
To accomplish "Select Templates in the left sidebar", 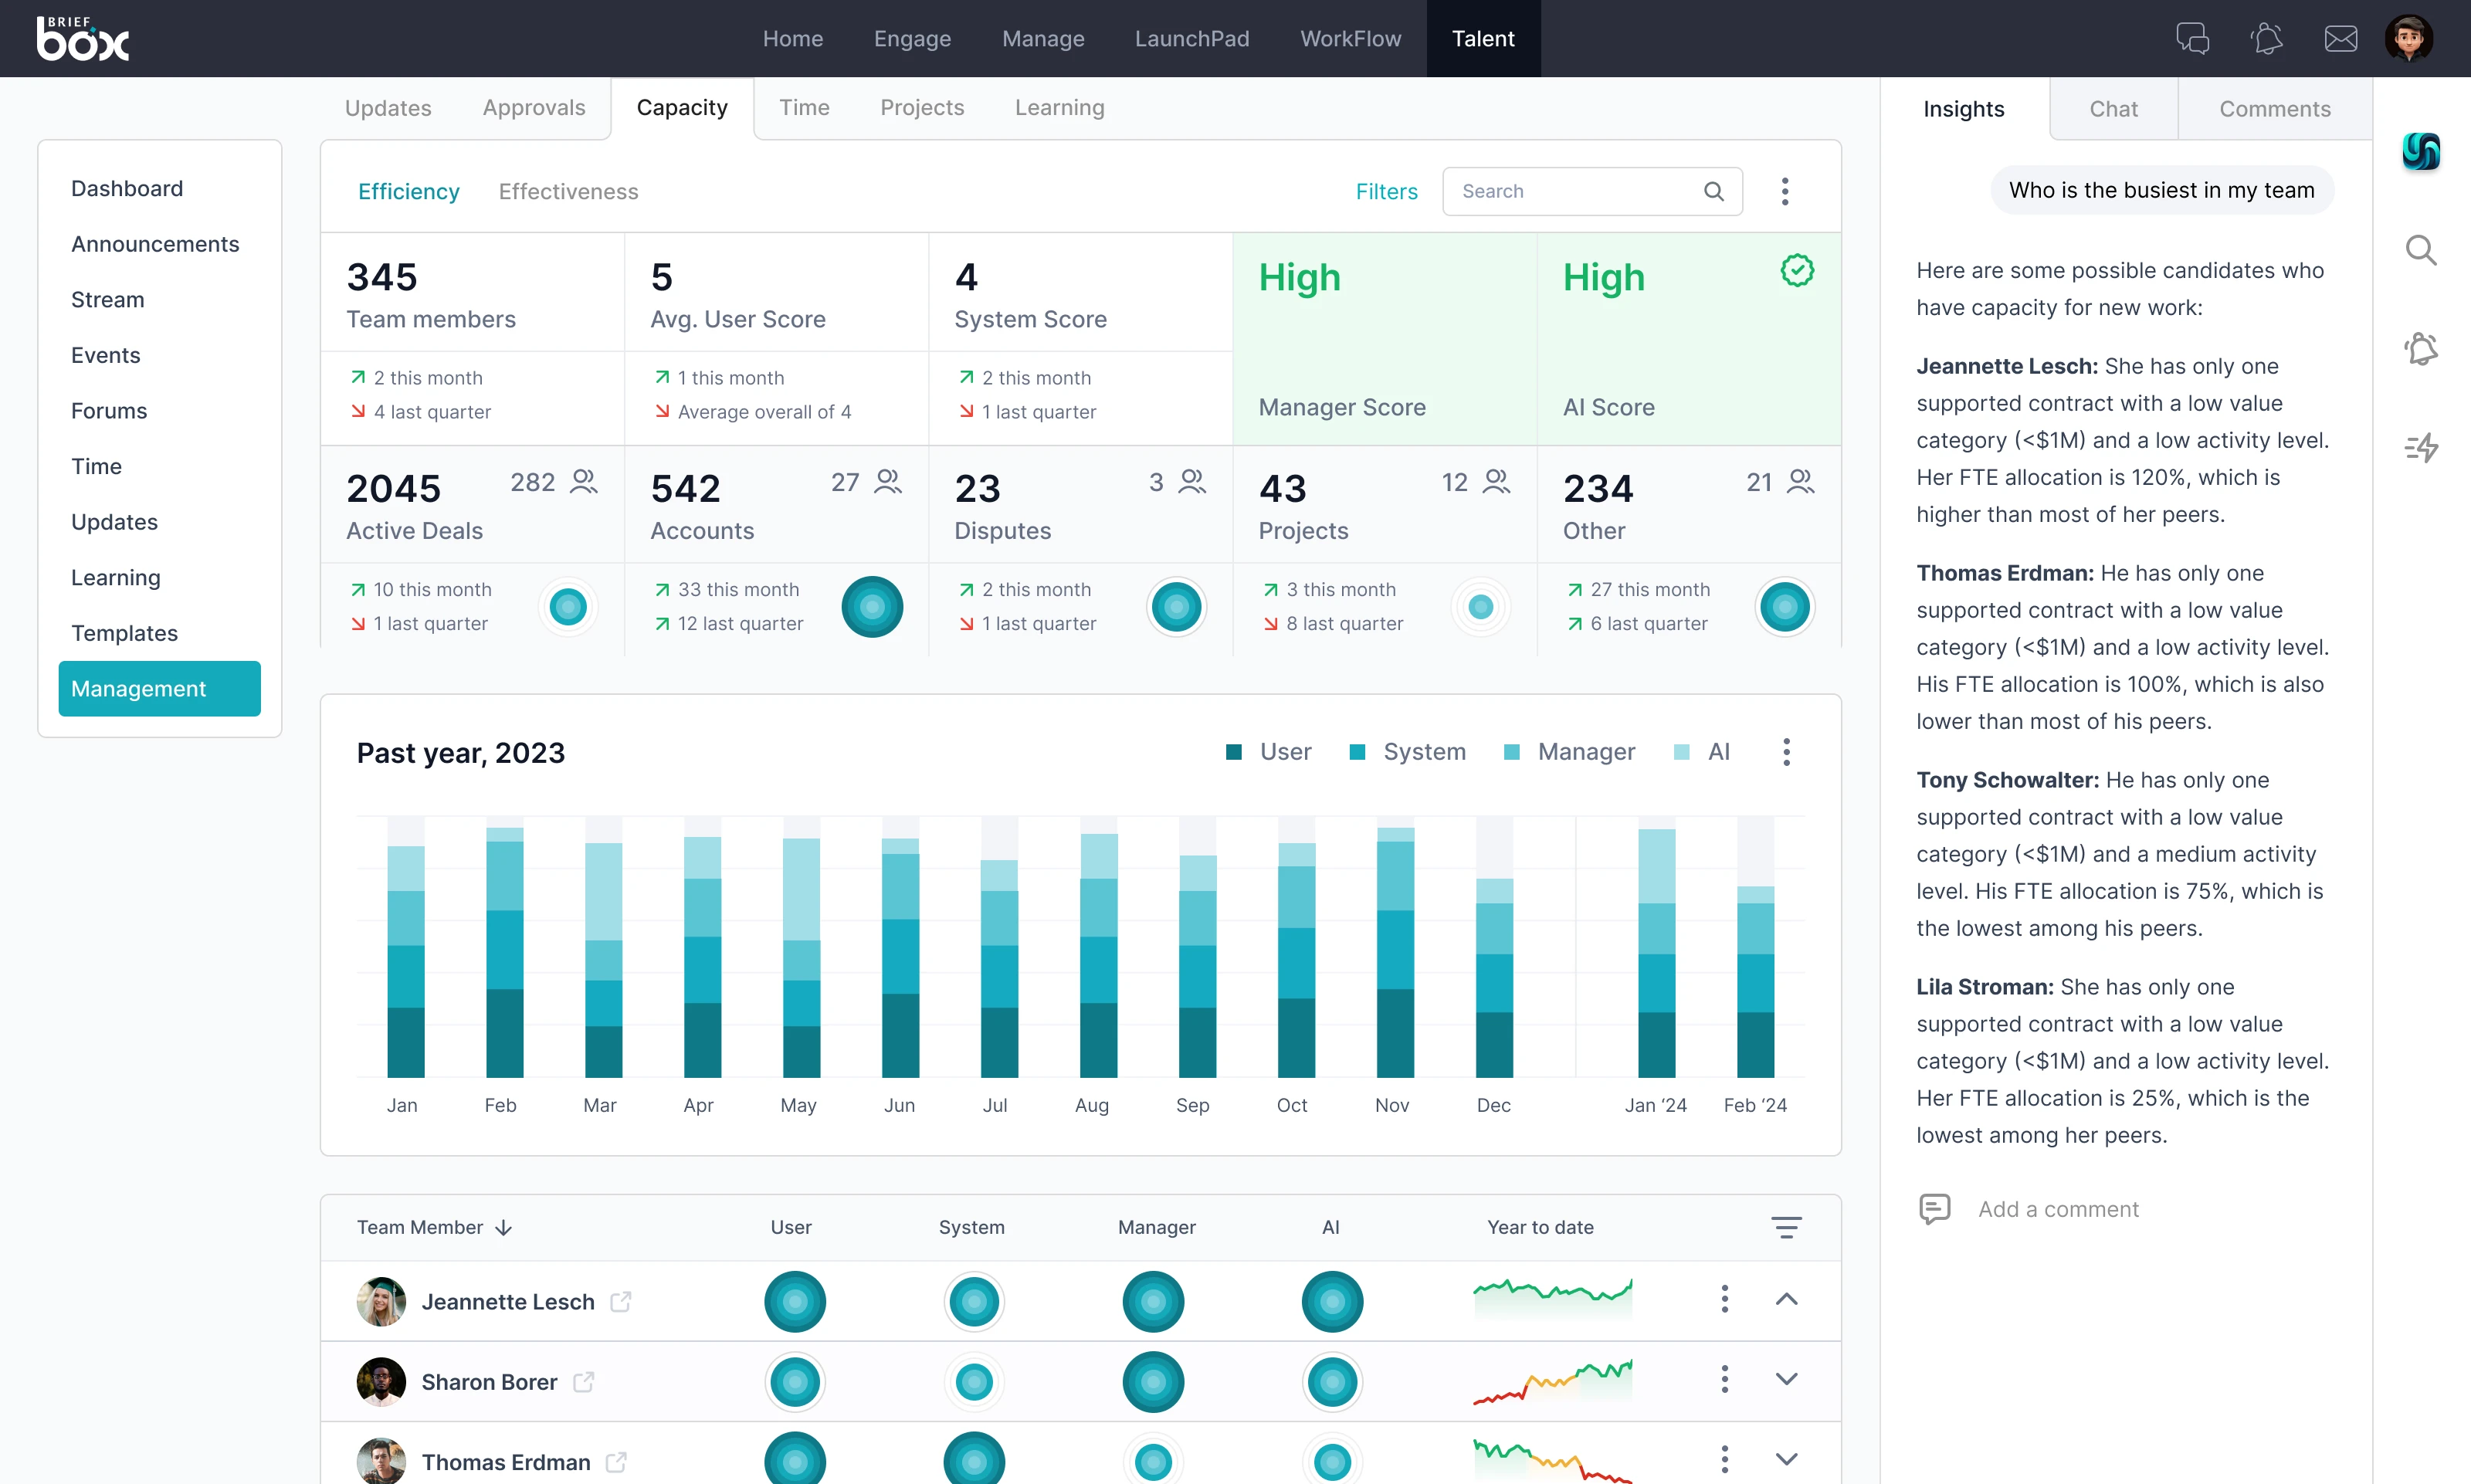I will pyautogui.click(x=124, y=633).
